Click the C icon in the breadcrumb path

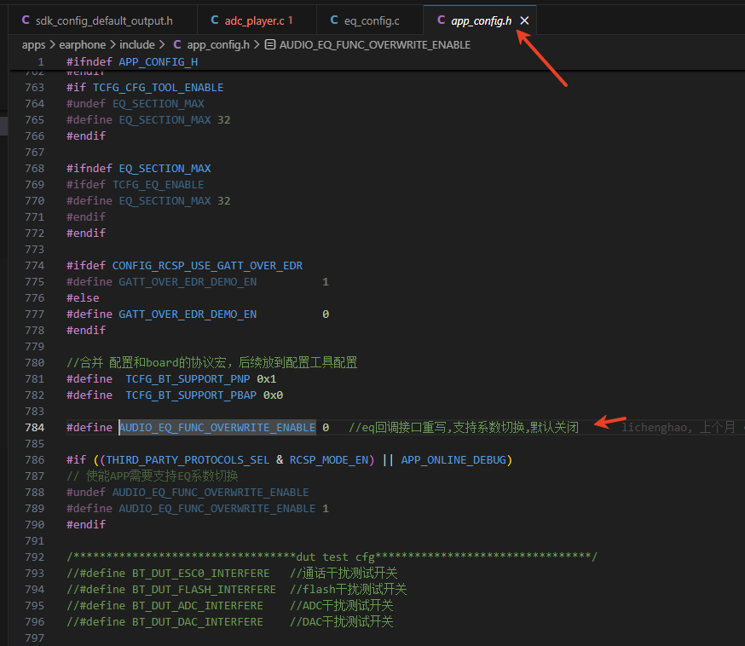pyautogui.click(x=177, y=44)
